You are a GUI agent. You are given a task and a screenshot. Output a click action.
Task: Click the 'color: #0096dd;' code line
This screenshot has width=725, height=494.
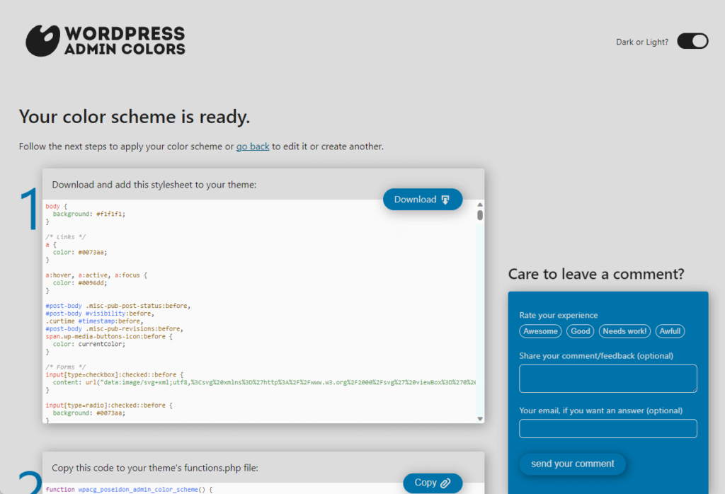pyautogui.click(x=80, y=283)
